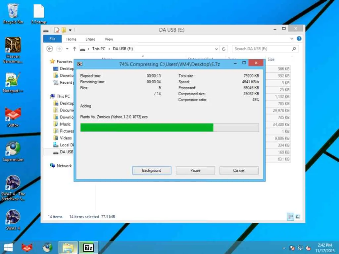Click the r3dfox taskbar icon
Image resolution: width=339 pixels, height=254 pixels.
point(27,247)
